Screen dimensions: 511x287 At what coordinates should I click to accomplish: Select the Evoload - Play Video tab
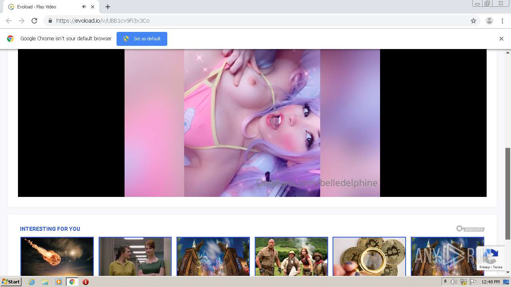(50, 7)
